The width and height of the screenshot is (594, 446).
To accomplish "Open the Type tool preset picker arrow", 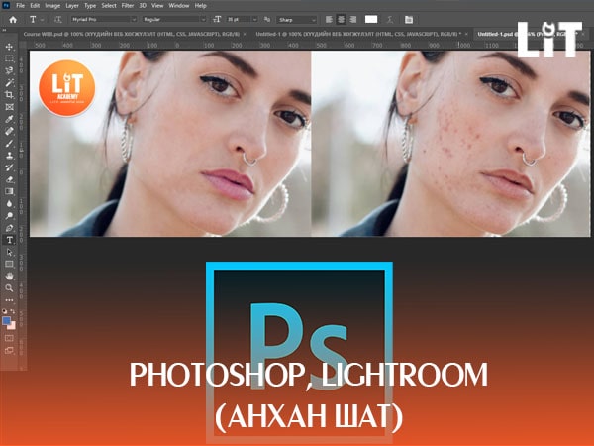I will click(x=42, y=20).
